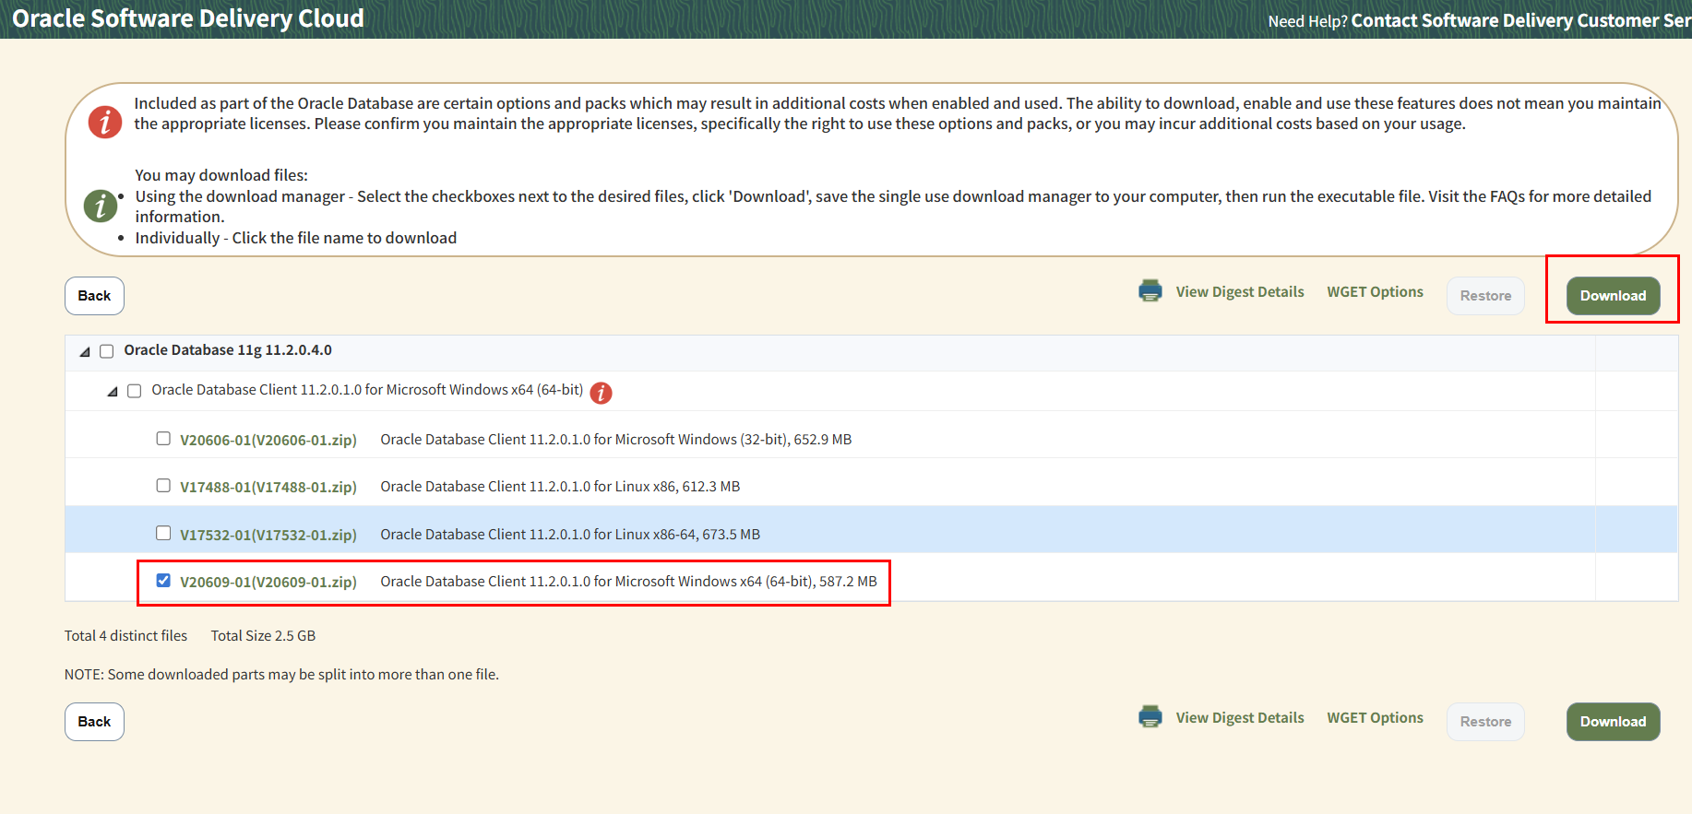Open V20606-01.zip file link

[x=268, y=440]
